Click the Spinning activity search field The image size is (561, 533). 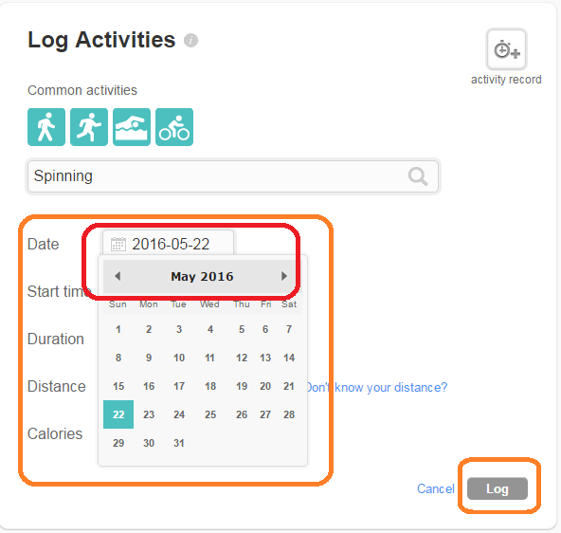tap(233, 176)
